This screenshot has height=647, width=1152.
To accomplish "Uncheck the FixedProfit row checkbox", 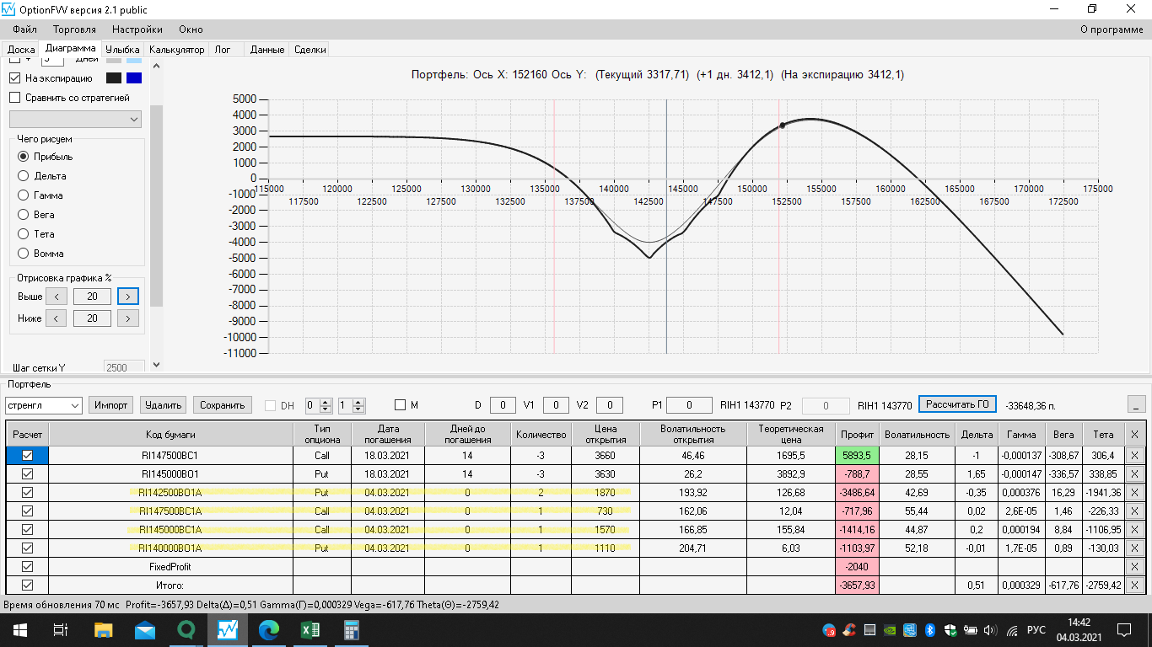I will (x=27, y=567).
